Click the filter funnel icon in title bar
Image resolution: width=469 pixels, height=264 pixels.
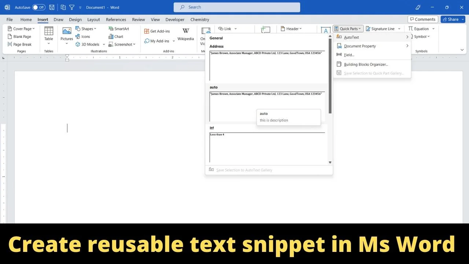tap(72, 7)
